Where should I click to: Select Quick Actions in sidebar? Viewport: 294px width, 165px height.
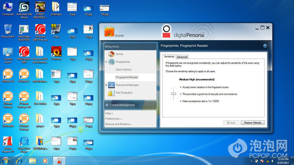tap(123, 70)
